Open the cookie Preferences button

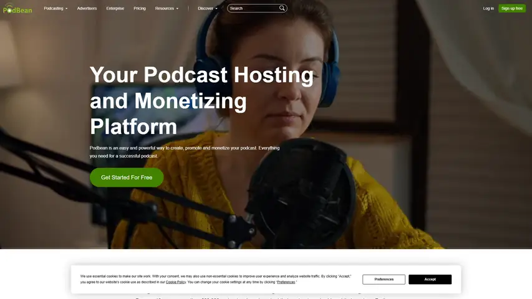pyautogui.click(x=384, y=279)
